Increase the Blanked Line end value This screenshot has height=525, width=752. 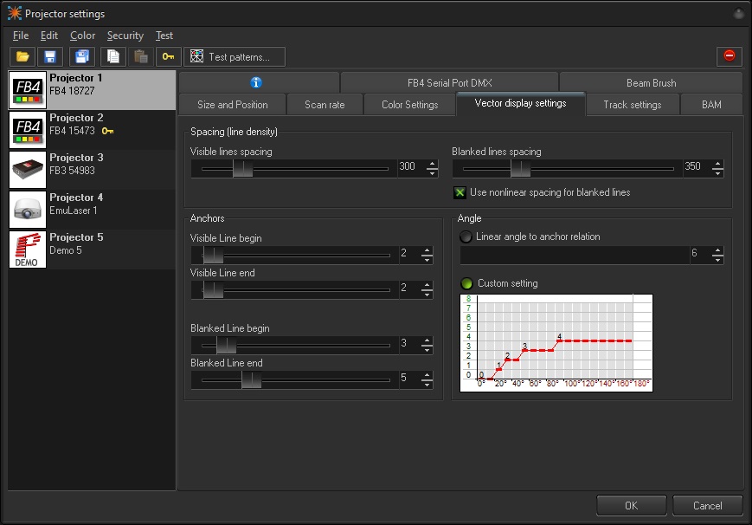tap(427, 375)
